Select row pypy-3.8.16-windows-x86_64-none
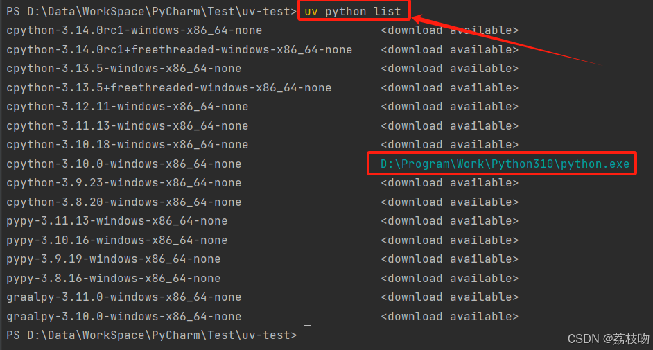This screenshot has width=653, height=350. point(113,279)
